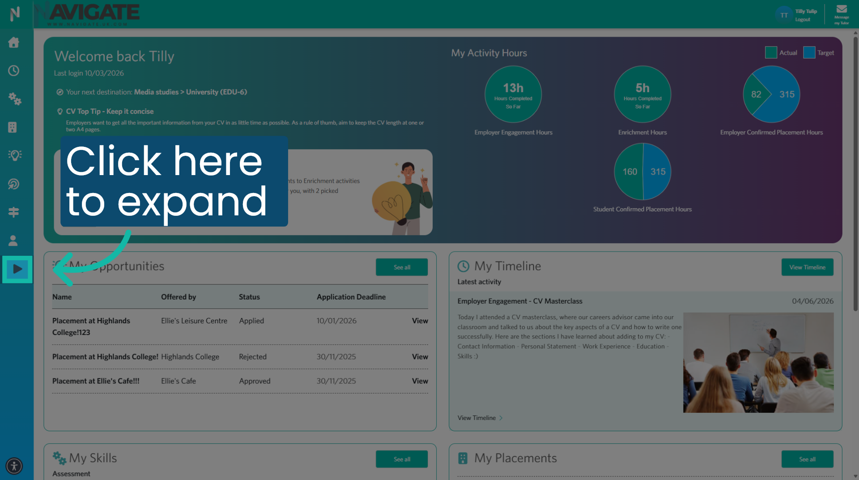Click Employer Engagement Hours 13h circle
This screenshot has height=480, width=859.
pyautogui.click(x=513, y=94)
